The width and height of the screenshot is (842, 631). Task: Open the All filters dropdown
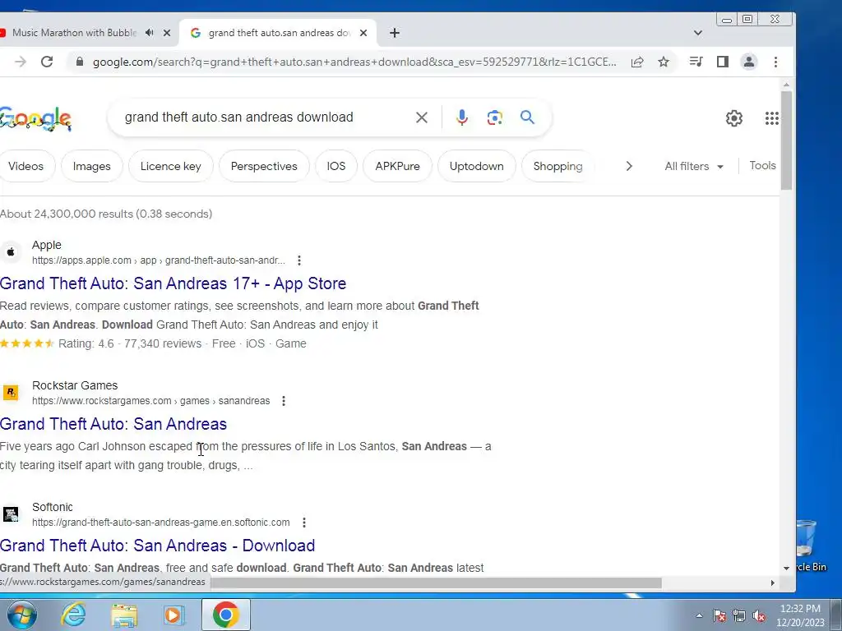[694, 166]
